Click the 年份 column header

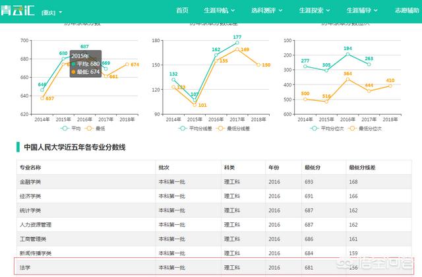274,168
